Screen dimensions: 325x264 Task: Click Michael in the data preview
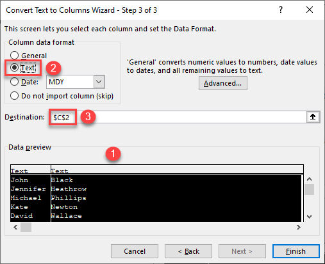click(x=26, y=198)
